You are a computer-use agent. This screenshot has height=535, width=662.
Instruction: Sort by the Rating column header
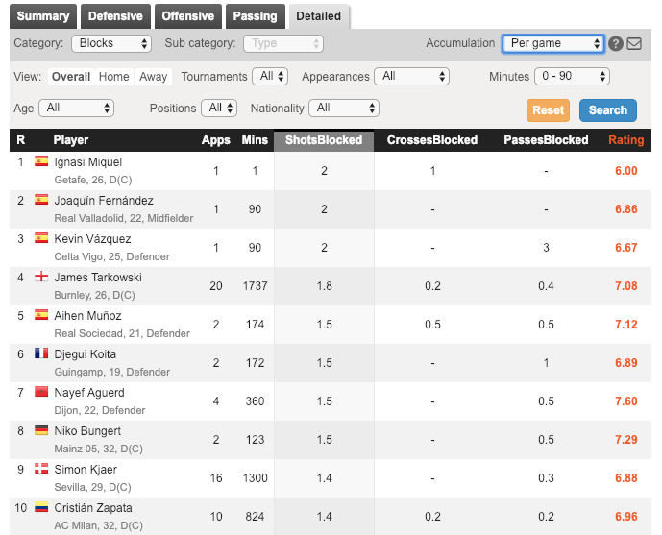coord(625,140)
